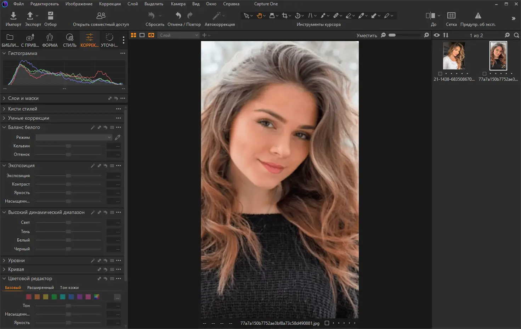Click the Import icon
This screenshot has width=521, height=329.
[x=13, y=16]
